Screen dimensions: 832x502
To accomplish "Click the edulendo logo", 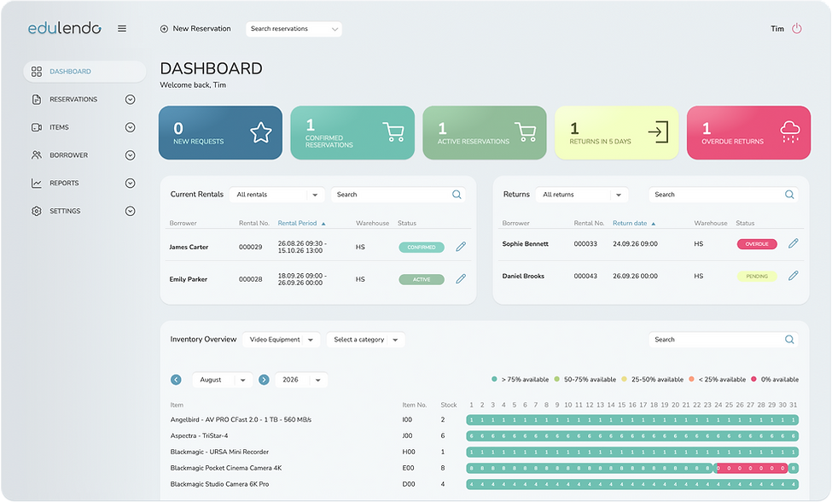I will pyautogui.click(x=64, y=27).
